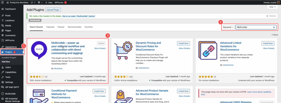Switch to the Recommended tab
This screenshot has height=103, width=281.
click(74, 27)
